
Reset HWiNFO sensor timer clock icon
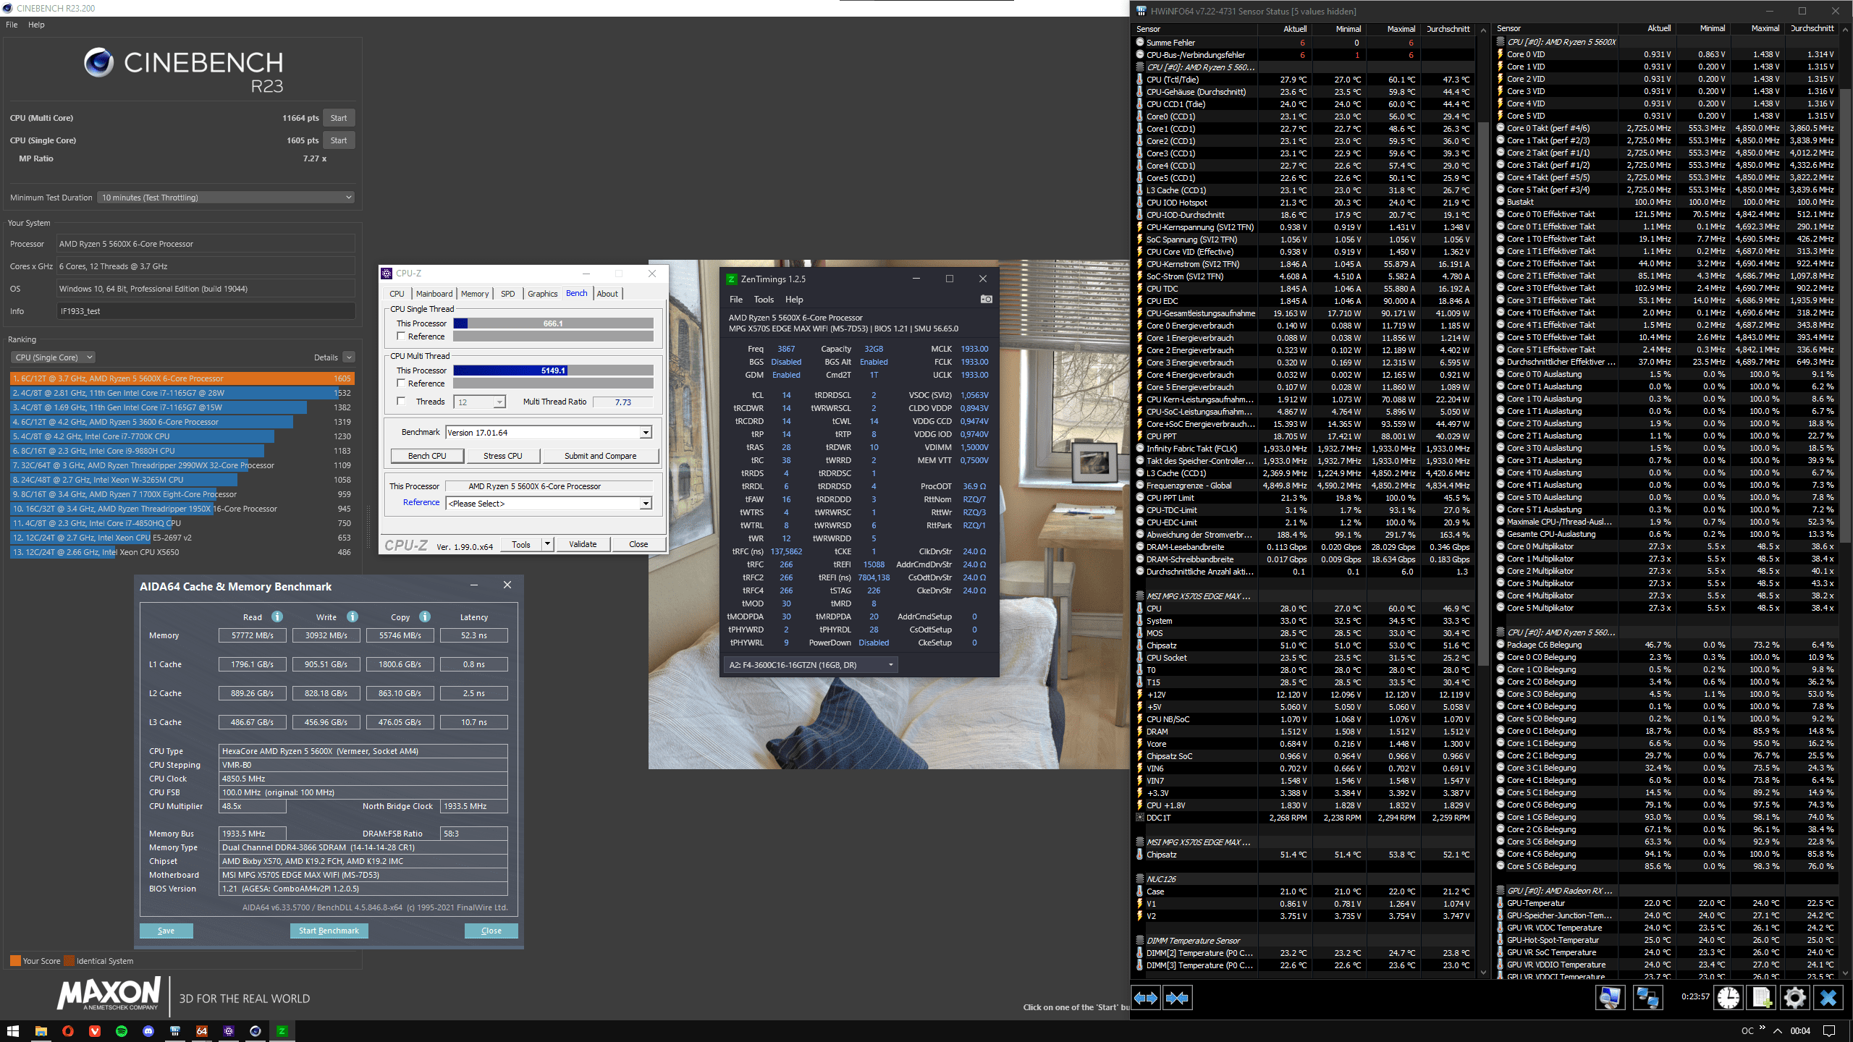point(1729,998)
